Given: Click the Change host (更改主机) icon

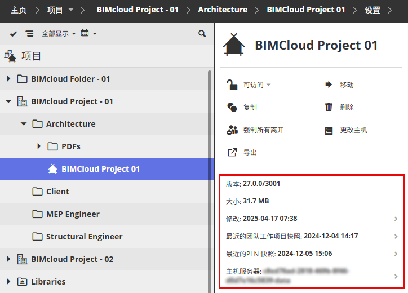Looking at the screenshot, I should coord(329,130).
